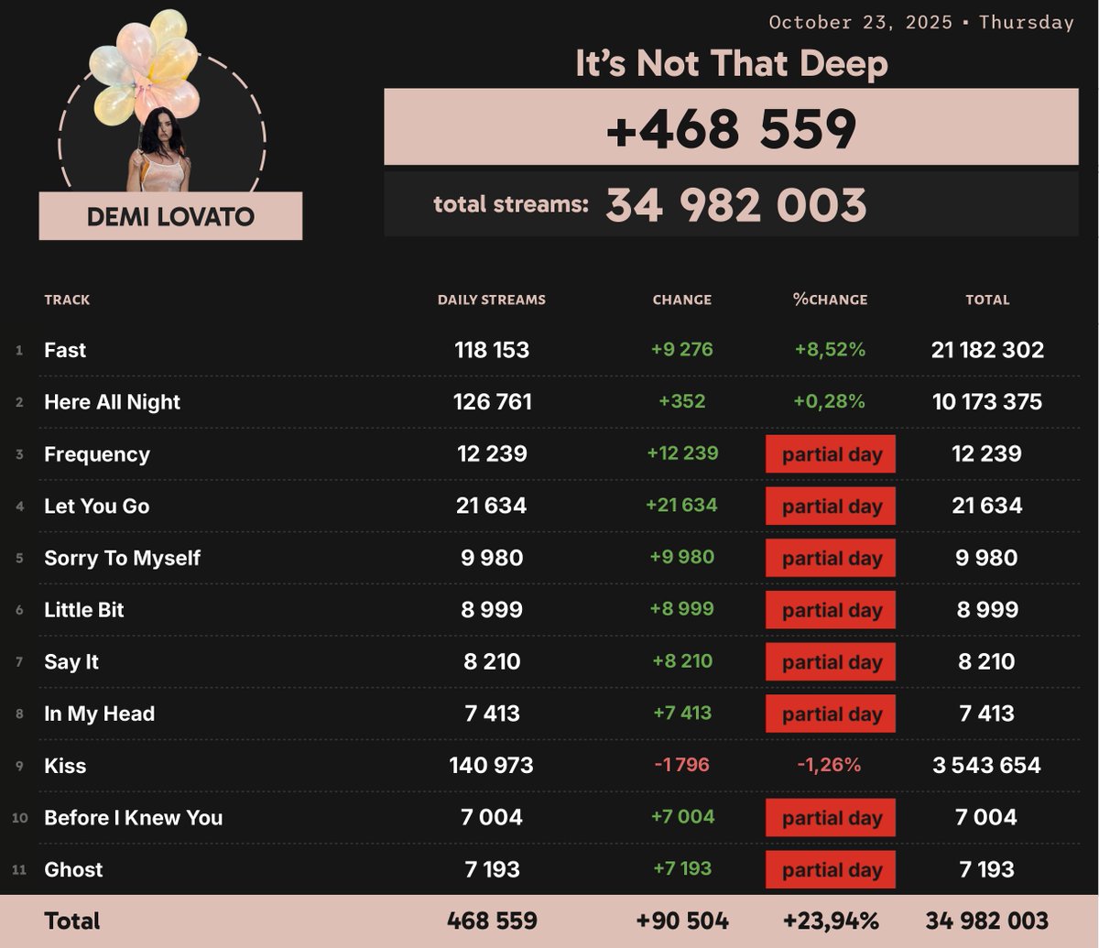Click Little Bit change value +8 999
Viewport: 1099px width, 948px height.
tap(682, 609)
